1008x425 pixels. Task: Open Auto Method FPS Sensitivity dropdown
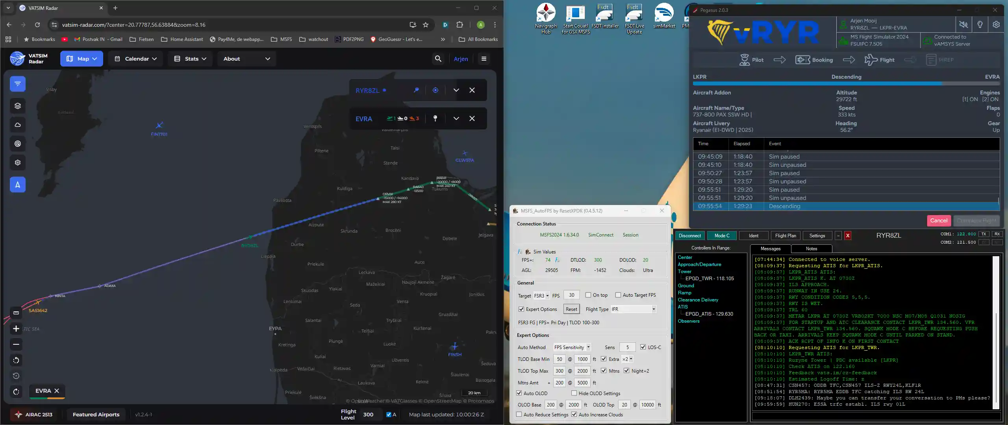(x=572, y=347)
